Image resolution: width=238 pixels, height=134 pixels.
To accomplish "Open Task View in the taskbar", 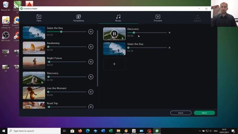I will coord(64,131).
